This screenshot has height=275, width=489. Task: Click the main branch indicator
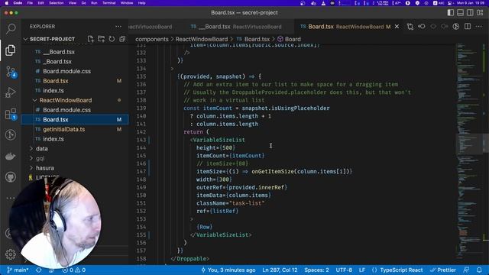[x=18, y=270]
